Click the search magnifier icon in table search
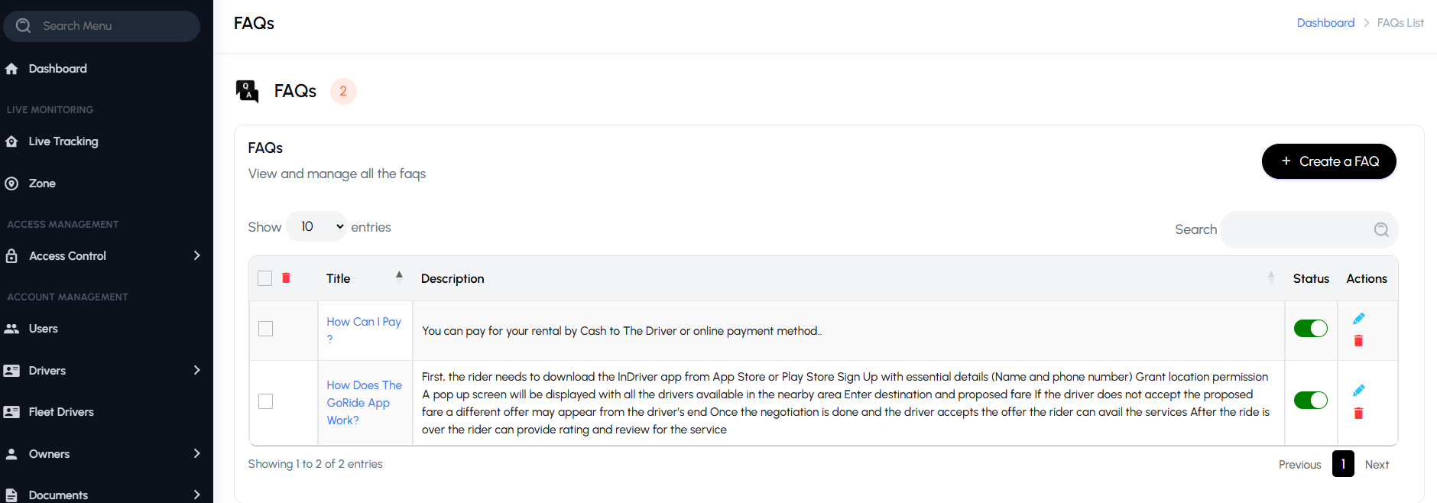Screen dimensions: 1437x503 [1380, 229]
